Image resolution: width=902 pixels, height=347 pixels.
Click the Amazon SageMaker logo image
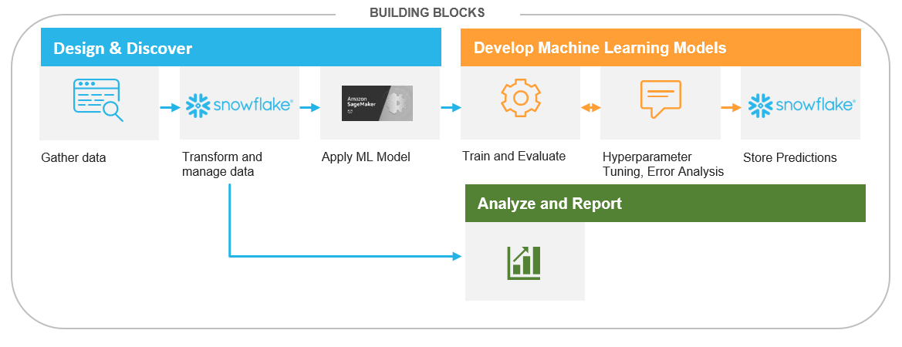[x=377, y=103]
